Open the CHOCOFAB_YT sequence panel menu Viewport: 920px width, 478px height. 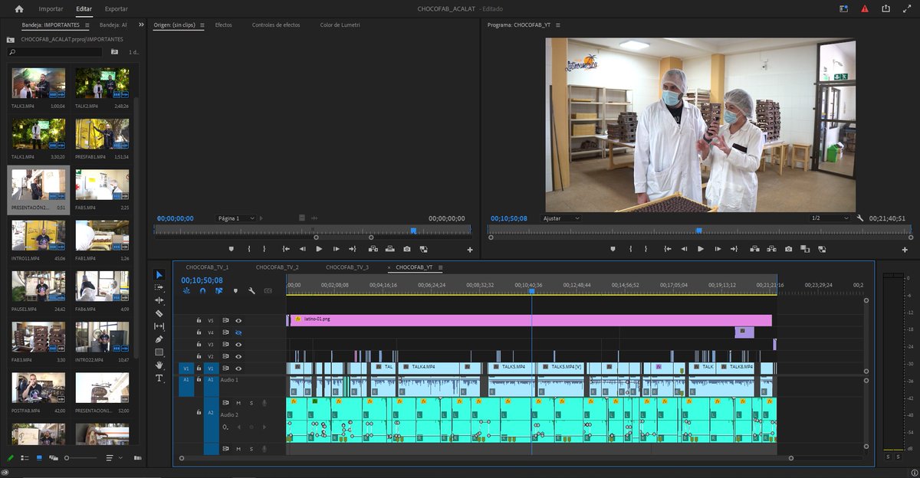440,267
